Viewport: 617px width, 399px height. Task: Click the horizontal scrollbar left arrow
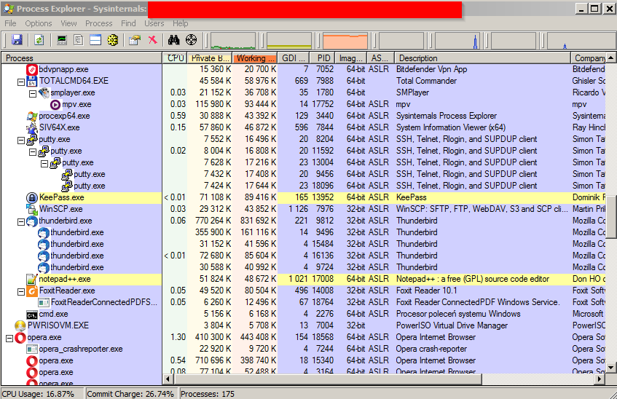point(168,379)
